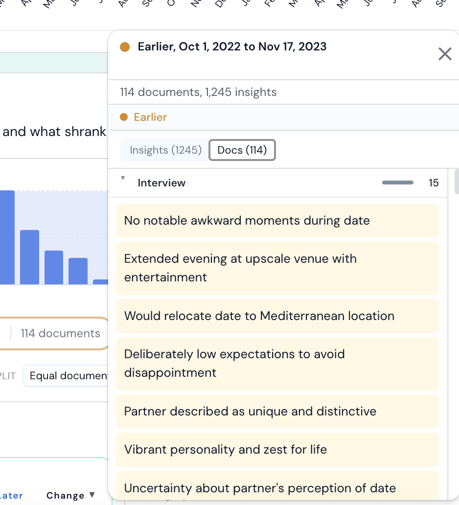This screenshot has width=459, height=505.
Task: Open 'Vibrant personality and zest for life'
Action: point(277,450)
